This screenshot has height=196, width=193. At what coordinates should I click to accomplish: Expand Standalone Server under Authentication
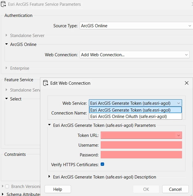[x=6, y=35]
